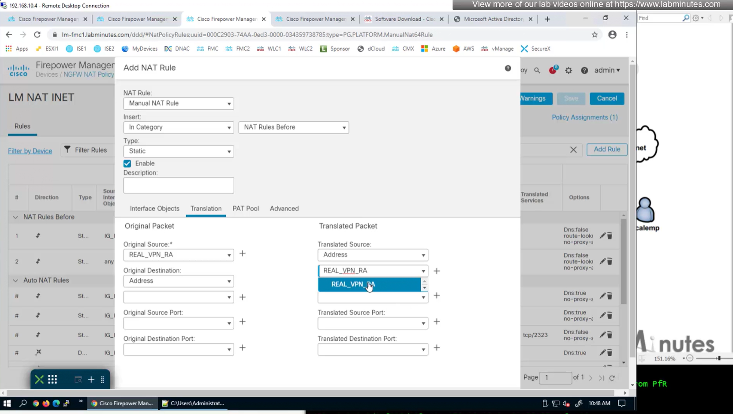Image resolution: width=733 pixels, height=414 pixels.
Task: Click the help icon in Add NAT Rule dialog
Action: point(508,68)
